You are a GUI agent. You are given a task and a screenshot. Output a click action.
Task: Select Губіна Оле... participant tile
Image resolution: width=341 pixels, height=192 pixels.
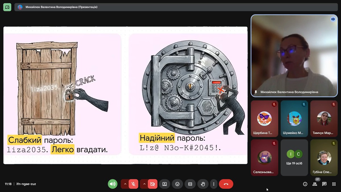[324, 158]
